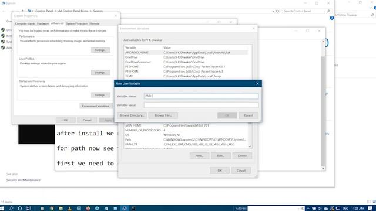376x211 pixels.
Task: Close the Environment Variables window
Action: tap(253, 29)
